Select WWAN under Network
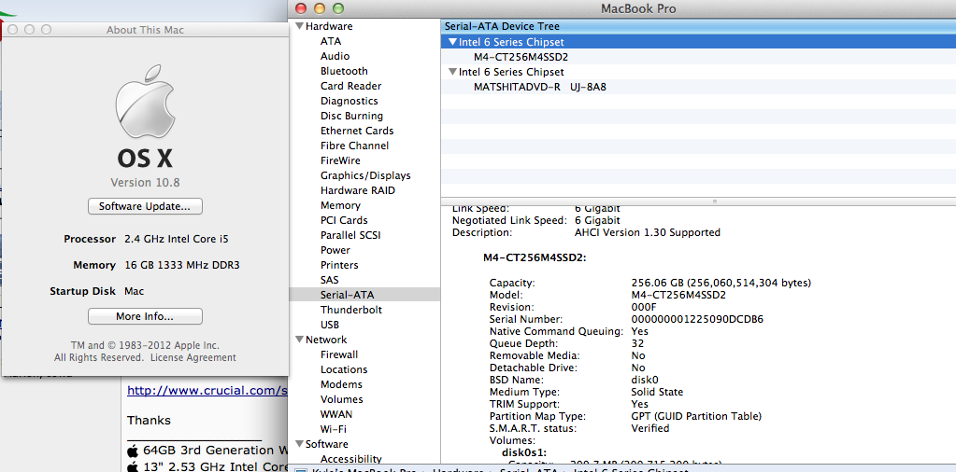This screenshot has width=956, height=472. pos(335,414)
